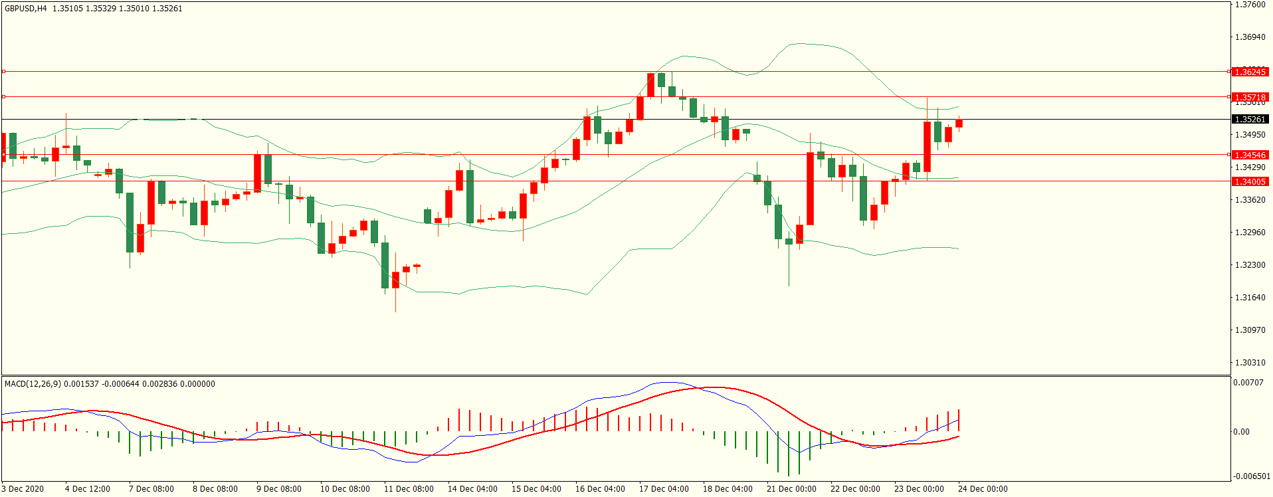Click the 18 Dec 04:00 time label
1273x497 pixels.
[728, 489]
